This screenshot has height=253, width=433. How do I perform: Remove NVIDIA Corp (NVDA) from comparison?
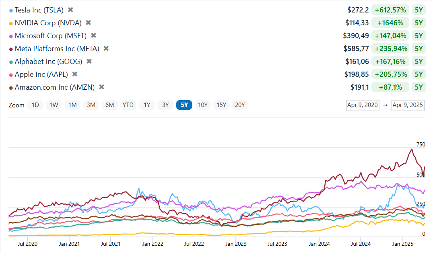89,23
